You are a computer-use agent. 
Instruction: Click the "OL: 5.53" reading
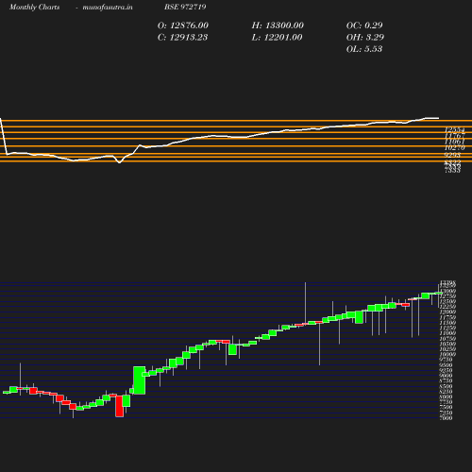click(364, 49)
